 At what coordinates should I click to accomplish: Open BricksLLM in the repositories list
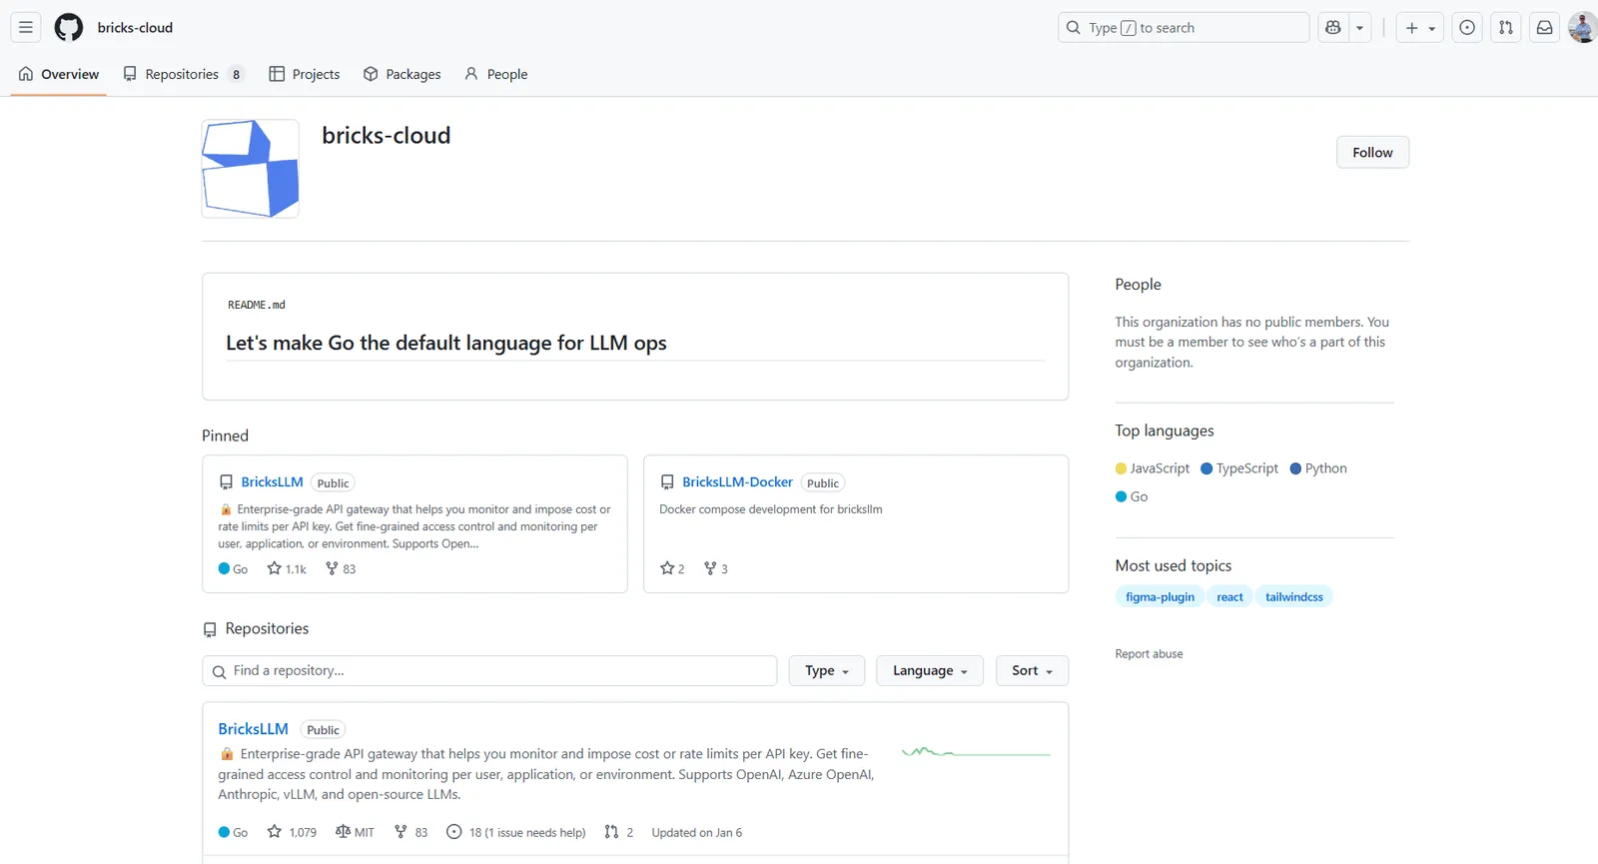253,729
